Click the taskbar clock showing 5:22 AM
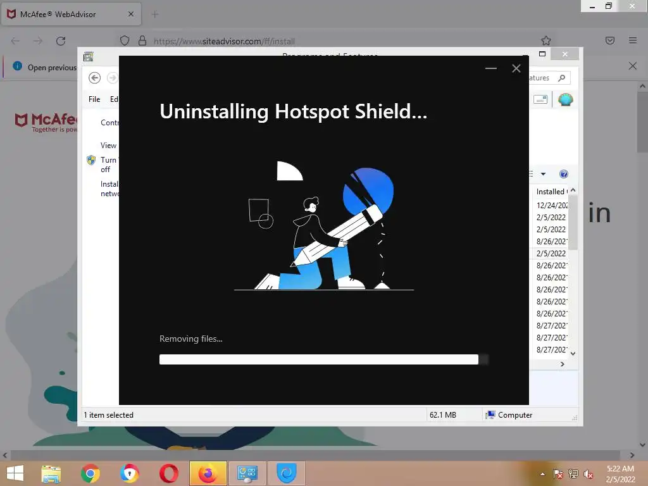Screen dimensions: 648x486 pyautogui.click(x=620, y=474)
